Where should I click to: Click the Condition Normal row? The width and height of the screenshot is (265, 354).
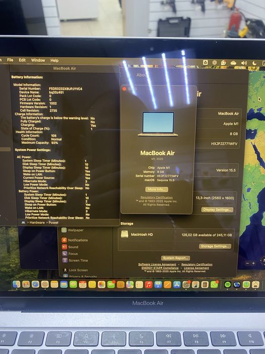(x=41, y=139)
